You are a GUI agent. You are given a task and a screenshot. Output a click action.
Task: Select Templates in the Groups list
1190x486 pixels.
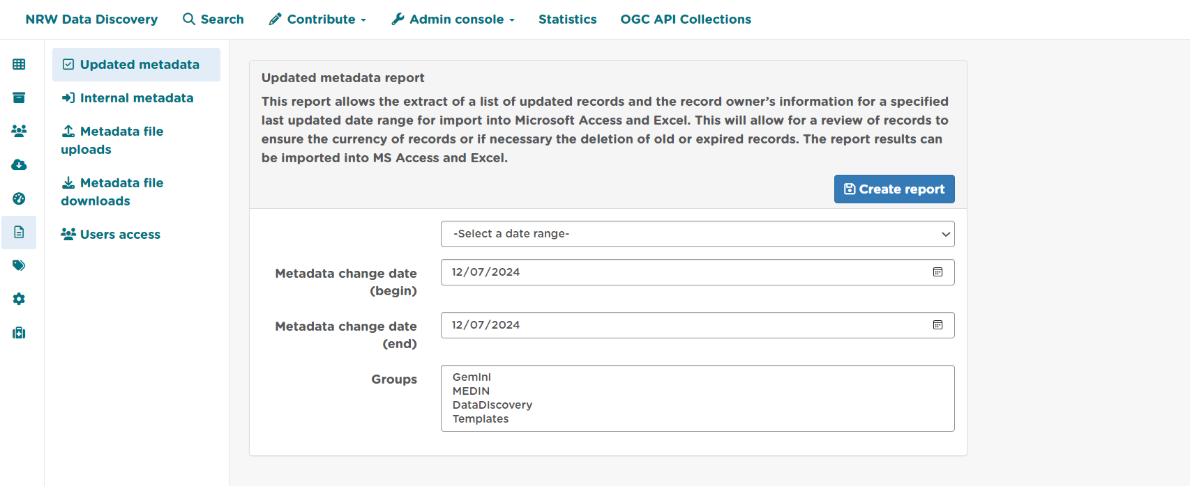(x=481, y=419)
